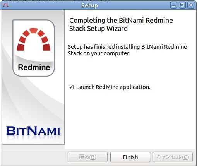
Task: Click the Finish button
Action: tap(130, 157)
